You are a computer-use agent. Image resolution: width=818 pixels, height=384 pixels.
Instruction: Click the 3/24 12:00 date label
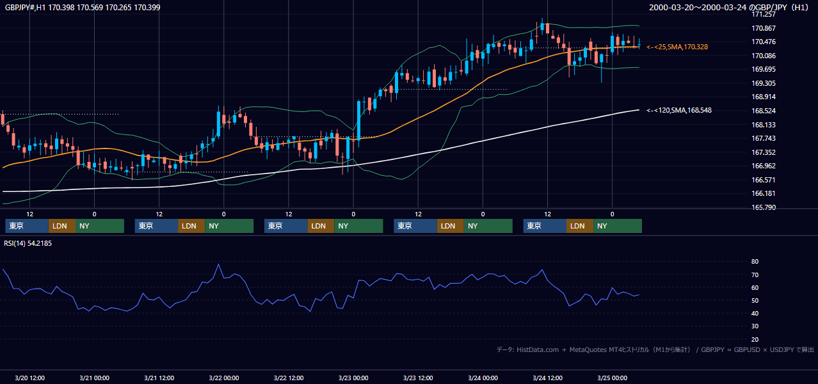pos(547,378)
